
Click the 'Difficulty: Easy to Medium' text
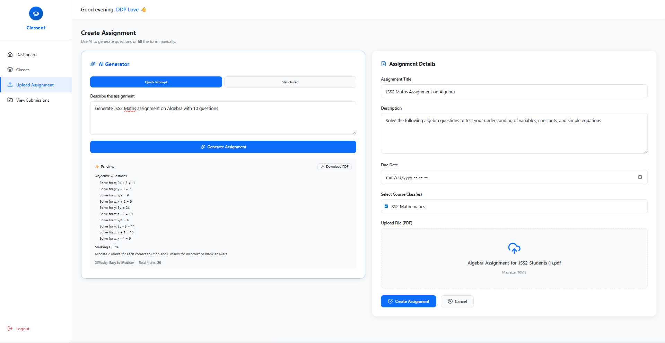(114, 263)
